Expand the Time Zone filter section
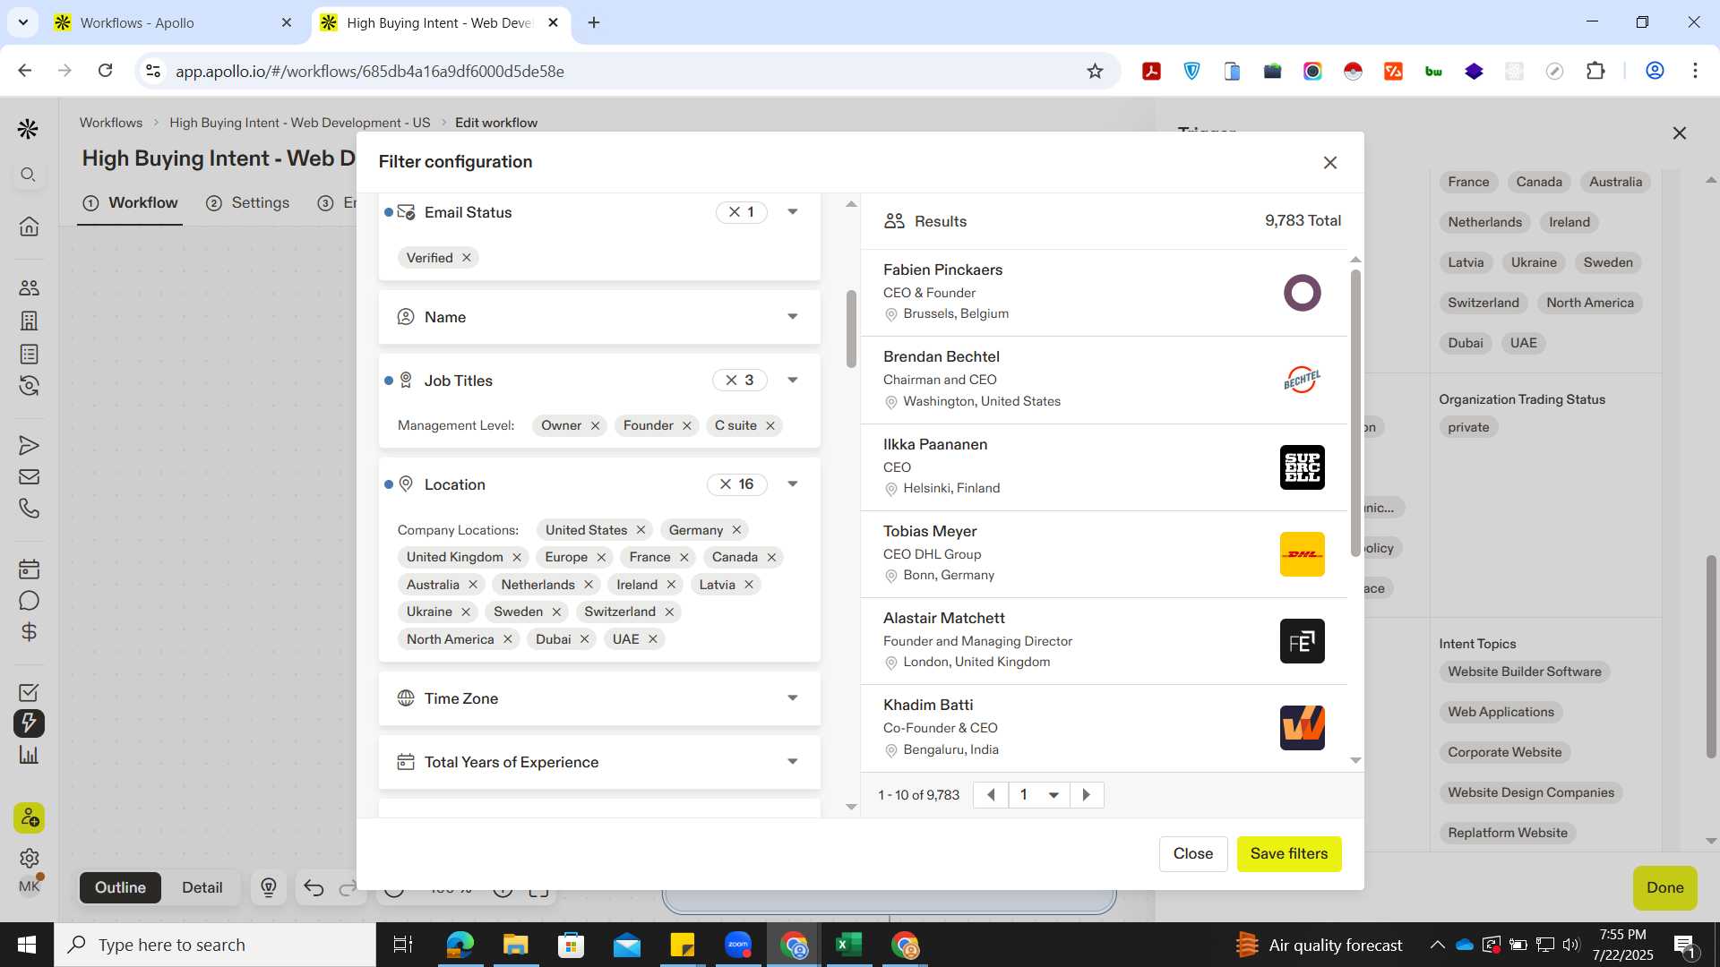The height and width of the screenshot is (967, 1720). point(793,698)
